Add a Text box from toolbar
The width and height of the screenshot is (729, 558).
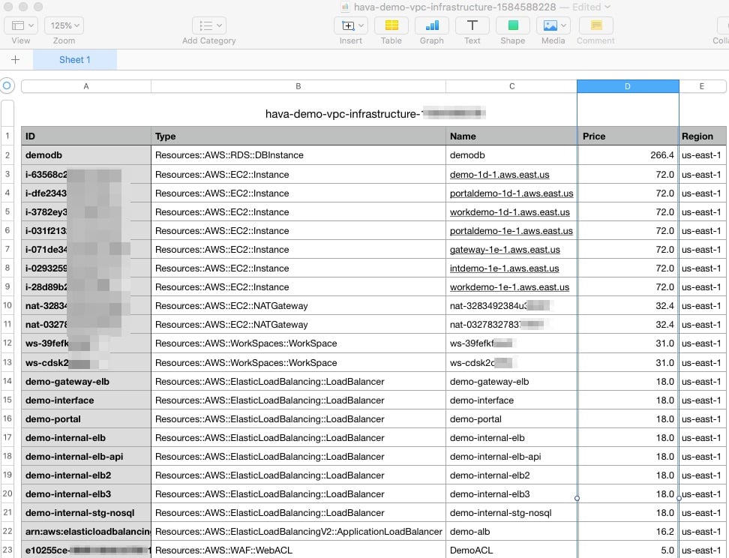pyautogui.click(x=472, y=25)
